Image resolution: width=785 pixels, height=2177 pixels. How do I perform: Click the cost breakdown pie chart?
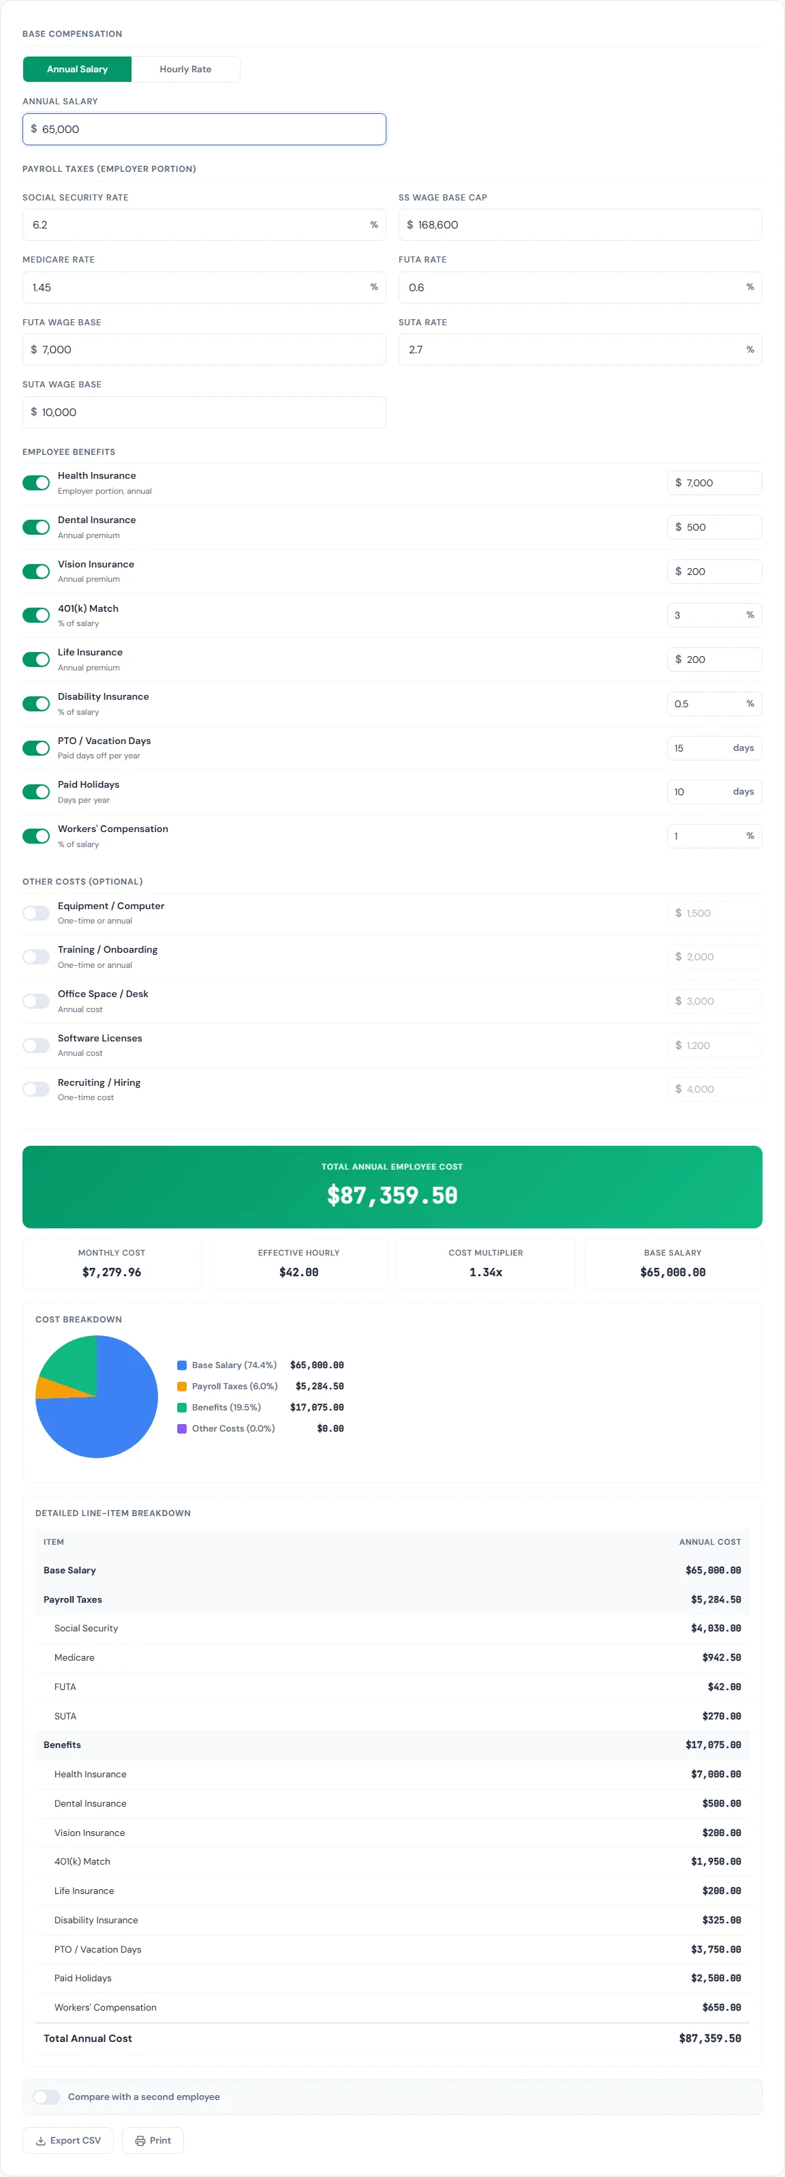[96, 1397]
